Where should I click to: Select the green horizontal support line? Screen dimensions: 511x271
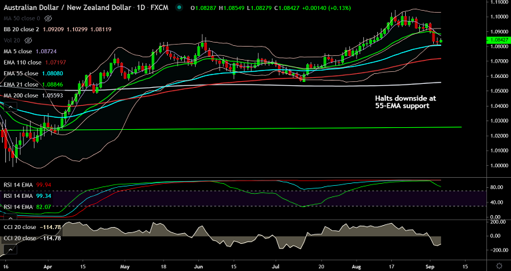(x=231, y=129)
